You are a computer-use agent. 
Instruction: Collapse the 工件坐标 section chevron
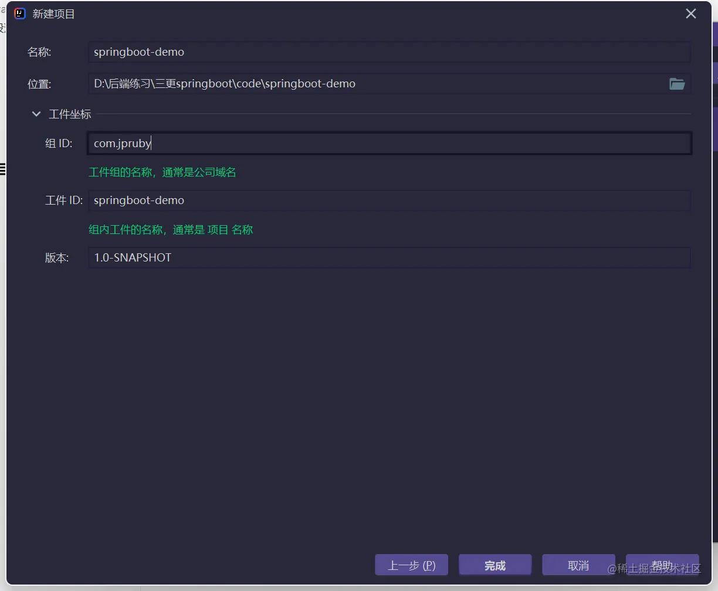click(36, 114)
